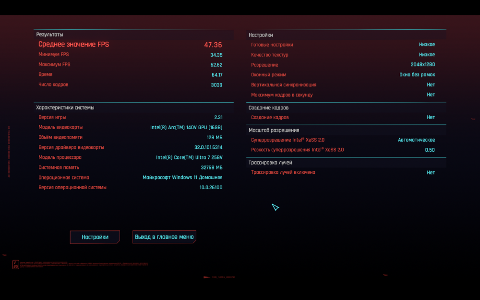Select the Результаты section header

click(49, 35)
